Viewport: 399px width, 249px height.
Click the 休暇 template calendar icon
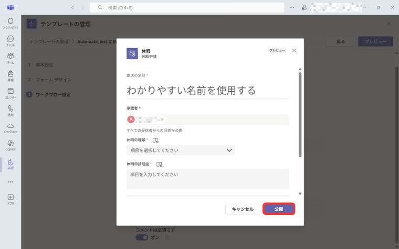[x=132, y=53]
